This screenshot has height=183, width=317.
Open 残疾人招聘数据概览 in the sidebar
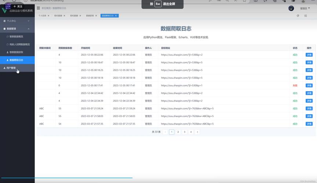[18, 44]
